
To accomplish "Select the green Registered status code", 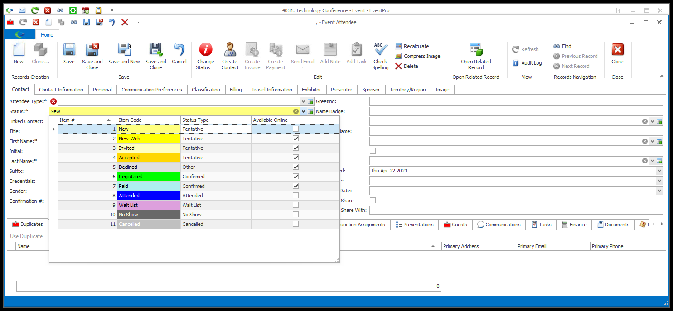I will (149, 177).
